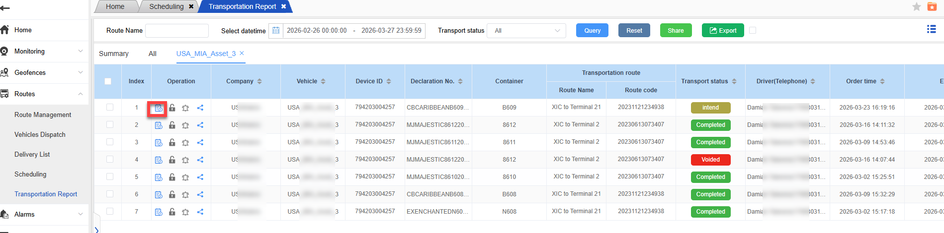Click the share icon in row 4
The image size is (944, 233).
coord(200,160)
